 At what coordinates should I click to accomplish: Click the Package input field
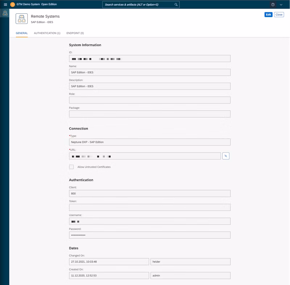click(x=150, y=114)
